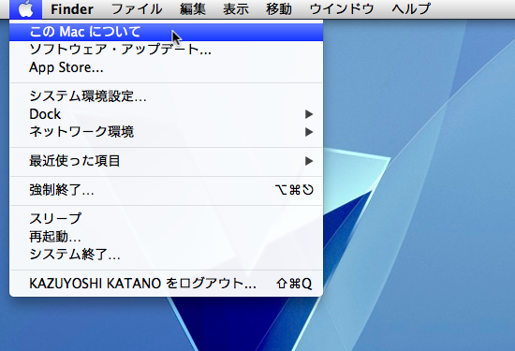
Task: Open App Store… from the Apple menu
Action: point(166,67)
